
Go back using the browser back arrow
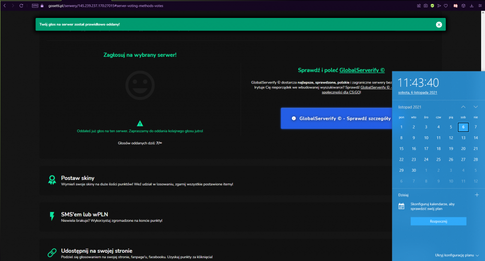[5, 5]
